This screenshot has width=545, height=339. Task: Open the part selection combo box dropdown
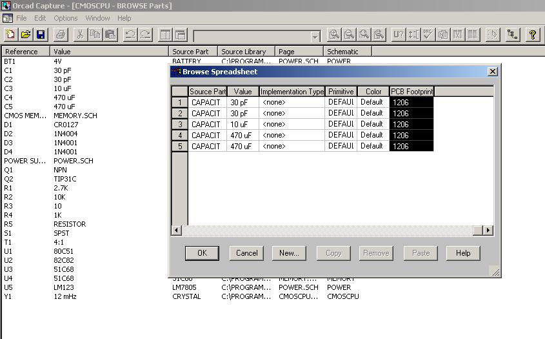(x=315, y=36)
